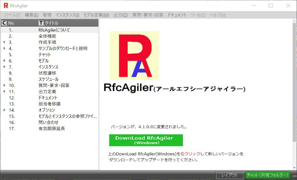Close the RfcAgiler window

click(x=288, y=6)
